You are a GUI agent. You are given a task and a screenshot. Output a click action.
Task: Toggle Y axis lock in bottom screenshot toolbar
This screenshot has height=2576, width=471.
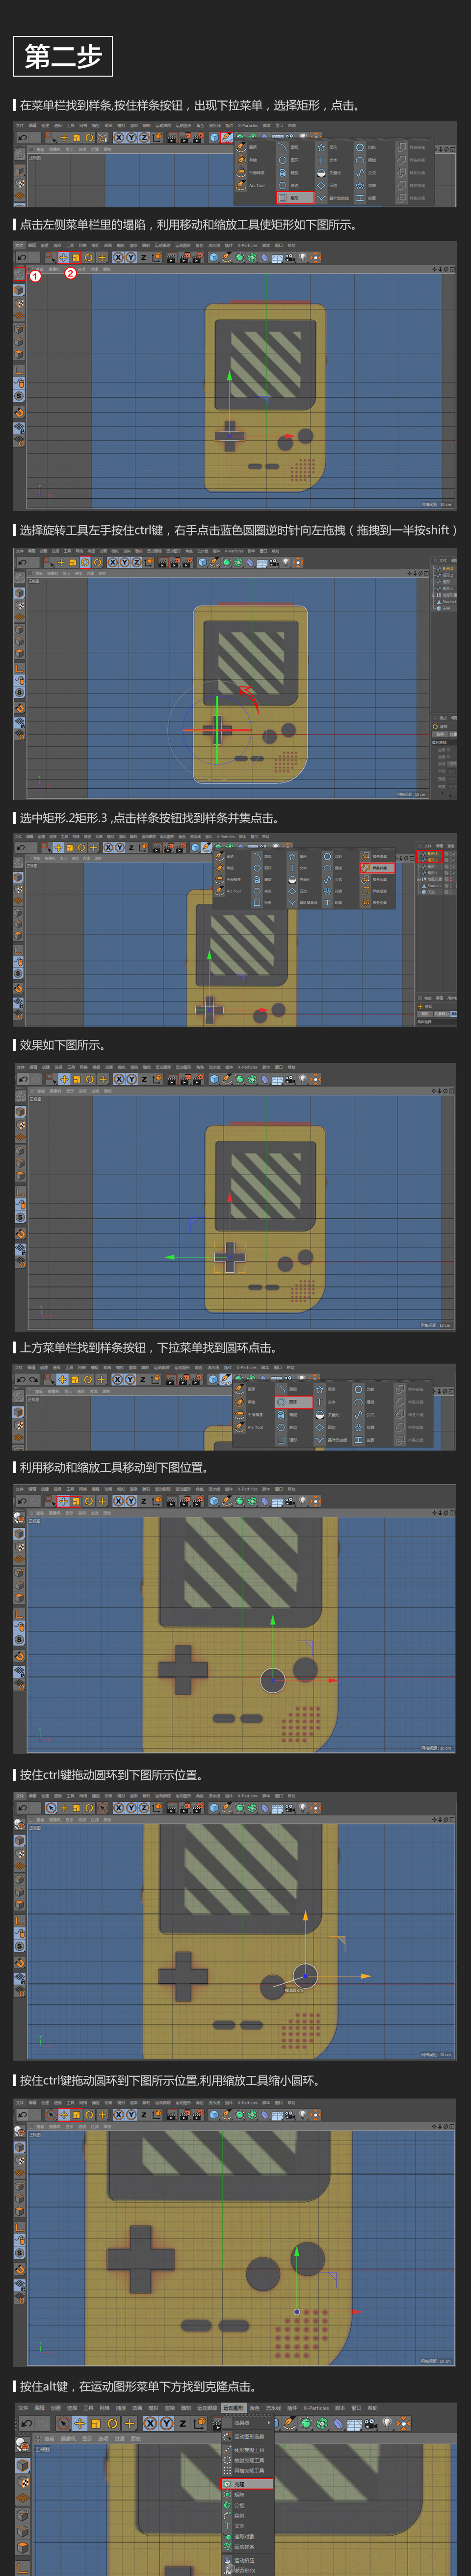coord(167,2423)
